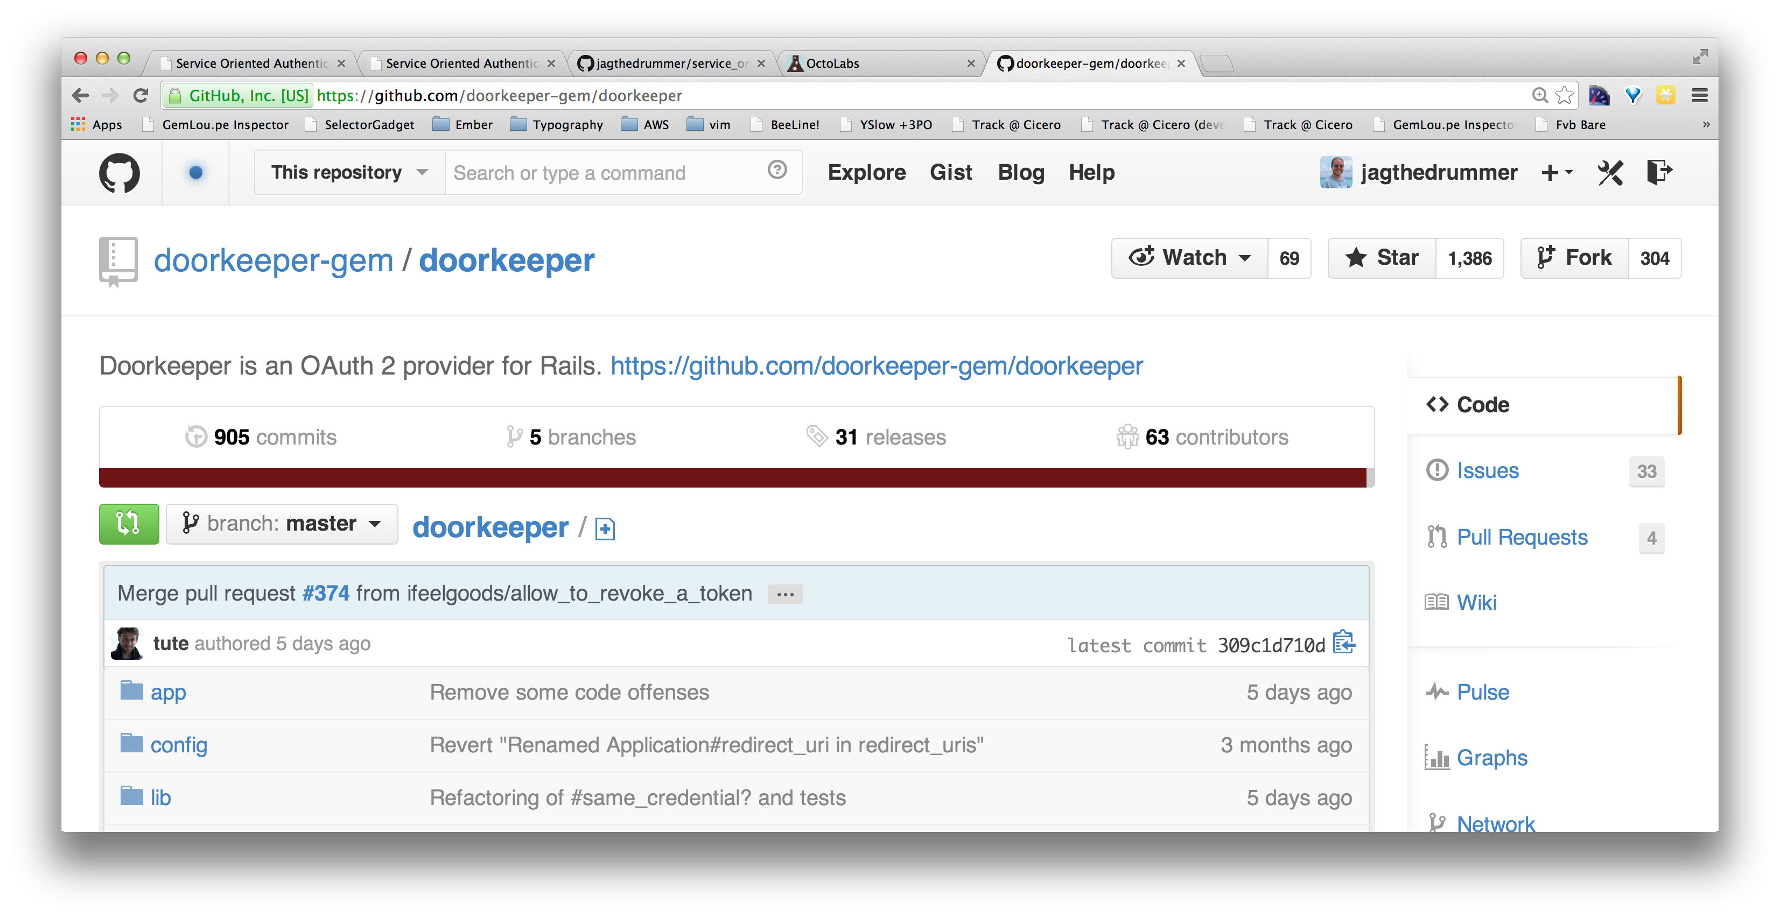Open Explore in top navigation
This screenshot has width=1780, height=917.
click(866, 172)
